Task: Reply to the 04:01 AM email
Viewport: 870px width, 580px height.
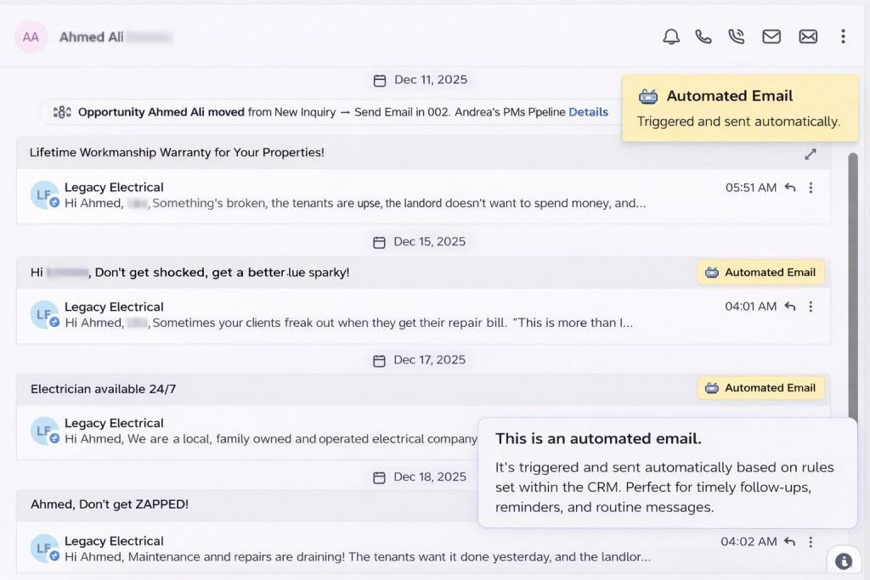Action: (790, 307)
